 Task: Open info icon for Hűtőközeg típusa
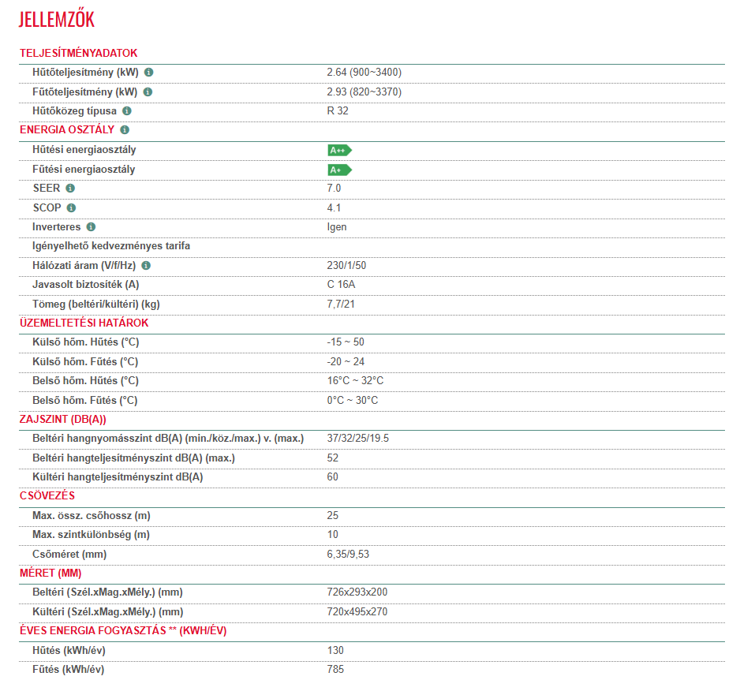(127, 111)
